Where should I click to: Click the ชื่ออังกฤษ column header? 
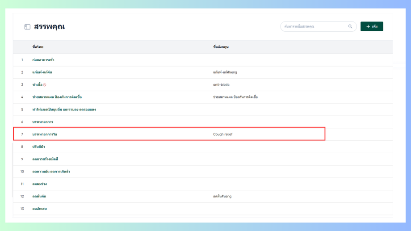(221, 47)
